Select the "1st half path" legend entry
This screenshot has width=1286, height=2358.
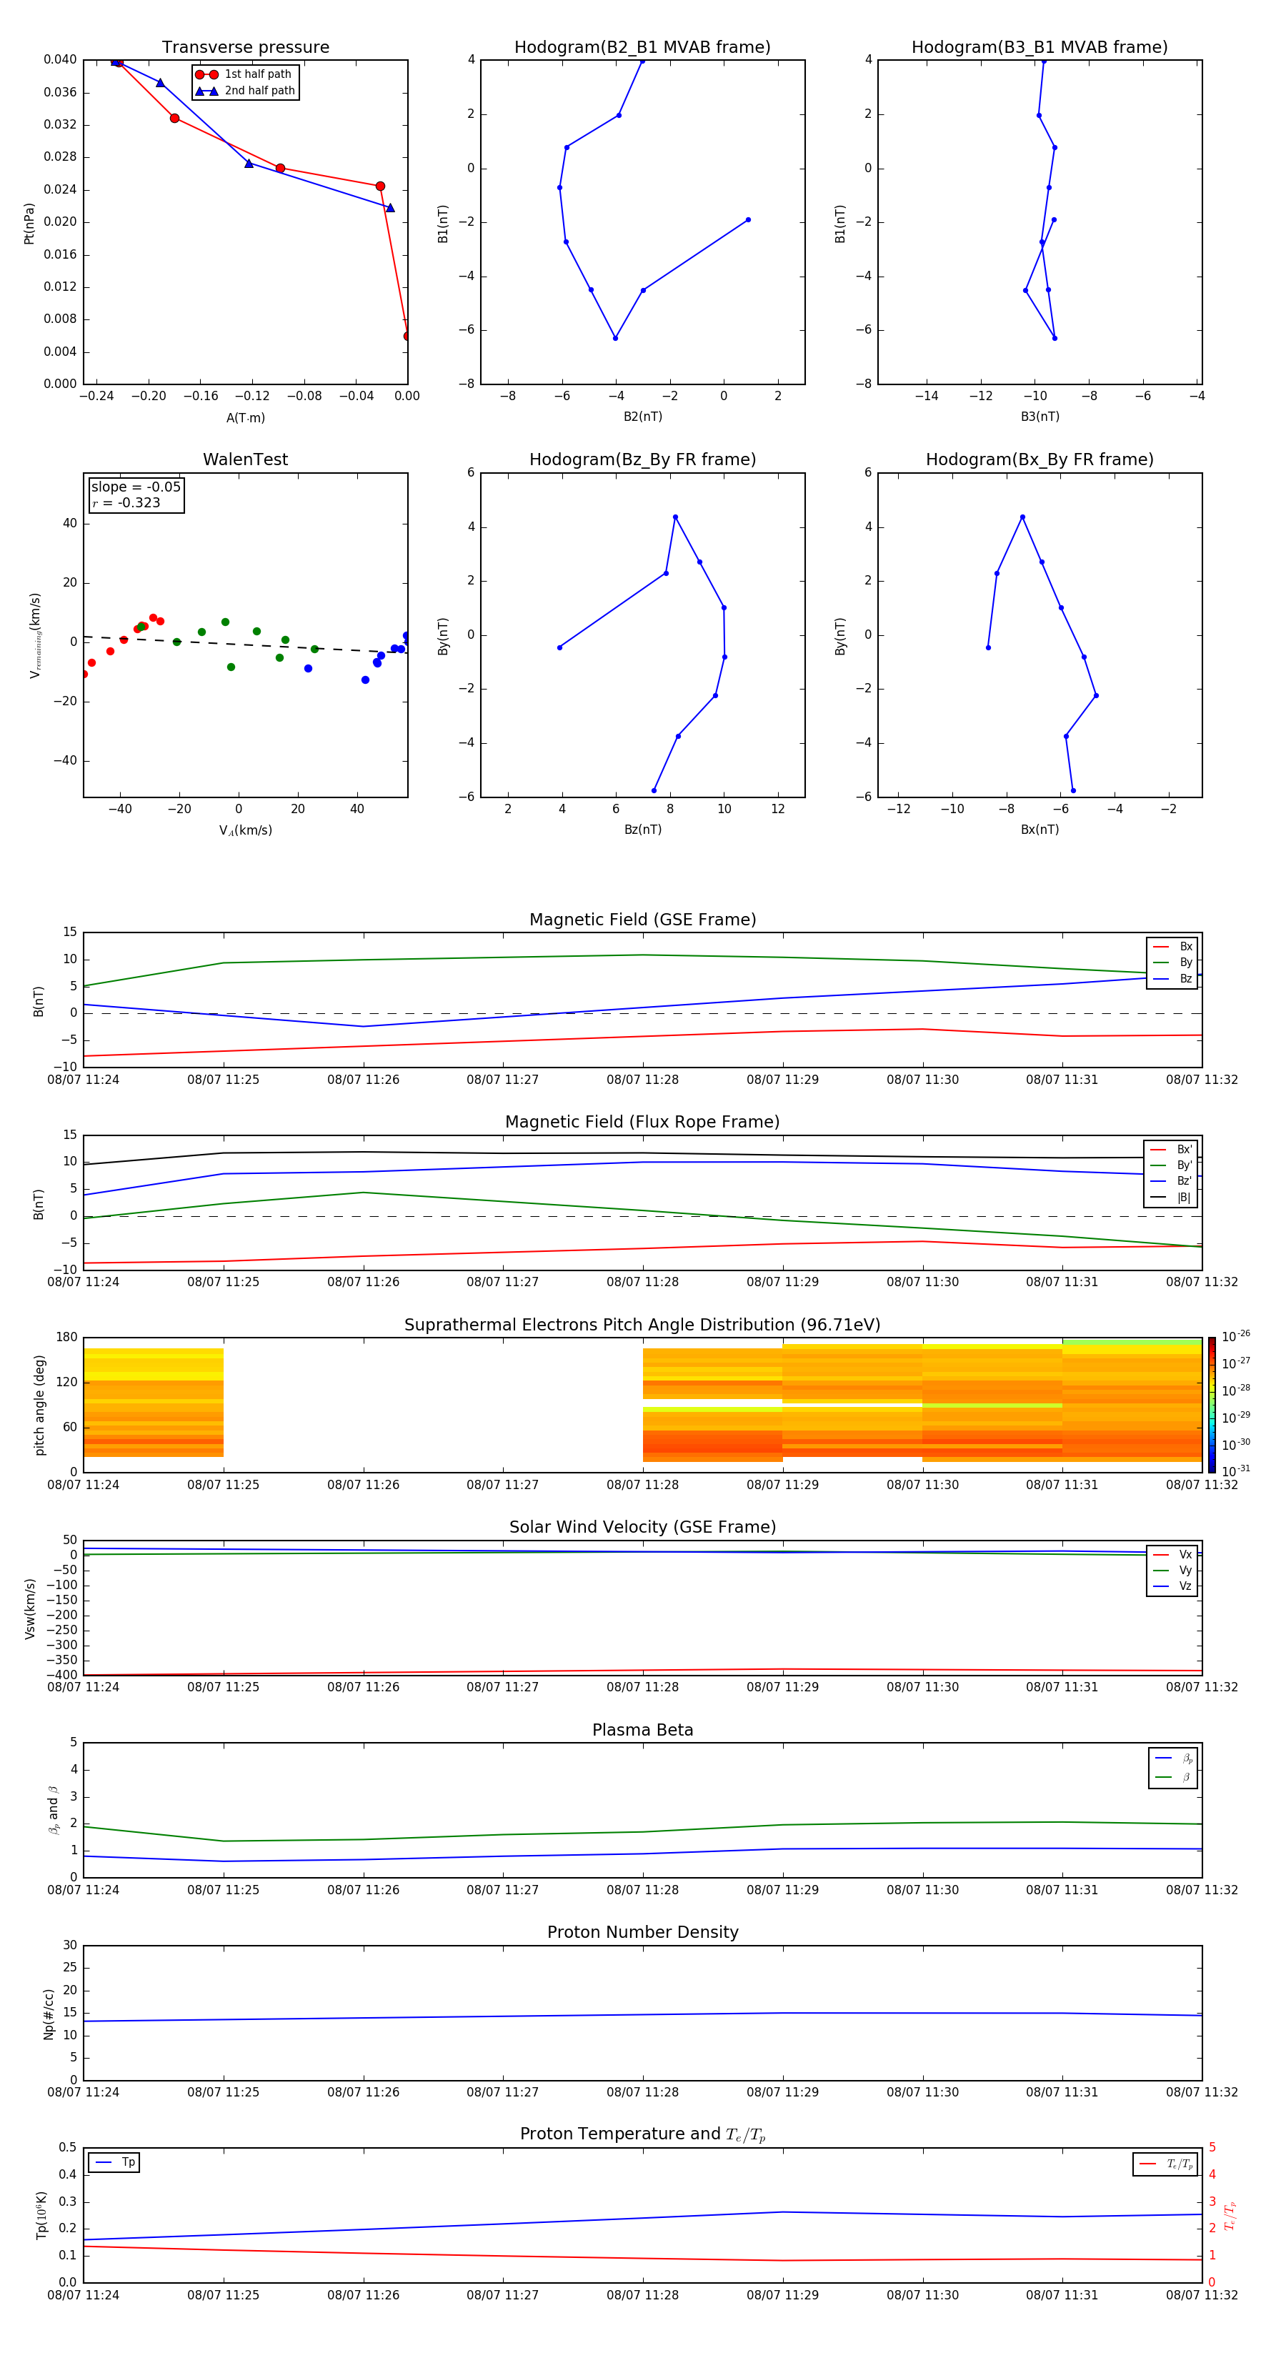point(244,74)
